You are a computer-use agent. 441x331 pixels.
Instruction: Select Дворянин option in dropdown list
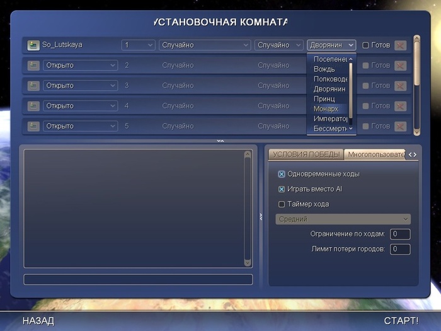tap(328, 89)
